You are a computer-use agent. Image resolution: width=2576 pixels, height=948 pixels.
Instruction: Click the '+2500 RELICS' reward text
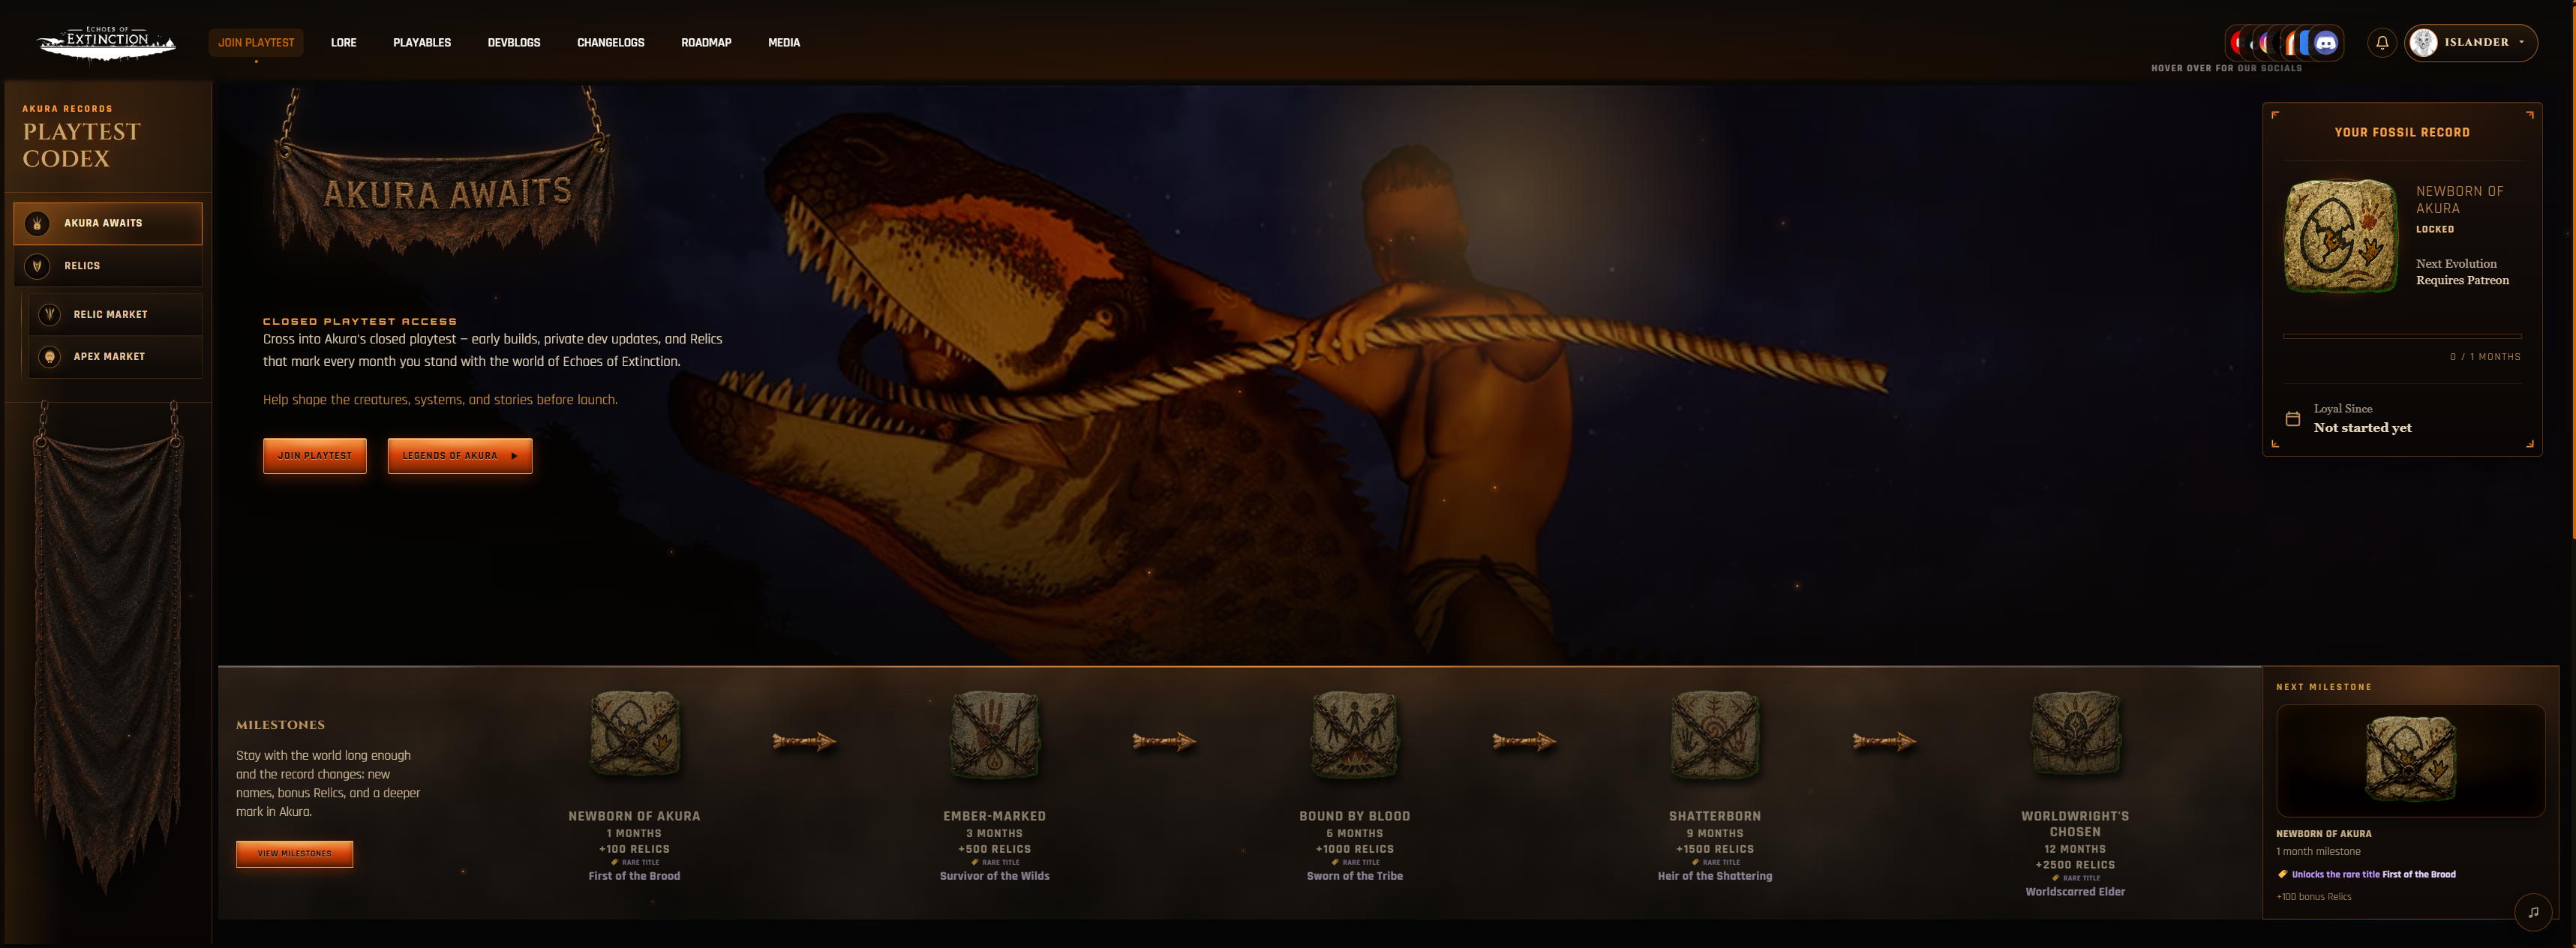coord(2075,865)
